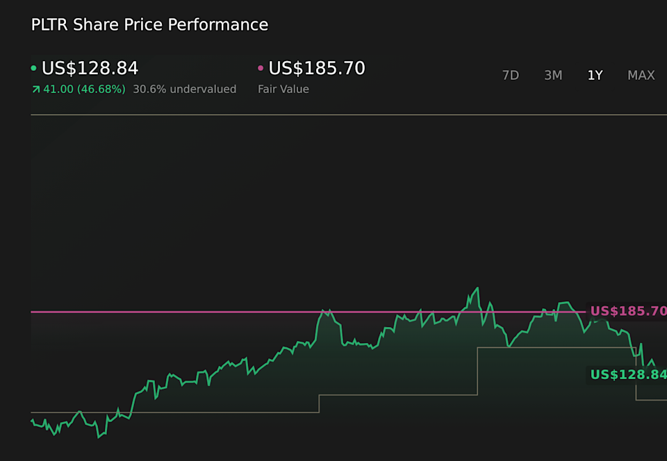Click the PLTR Share Price Performance title
Image resolution: width=667 pixels, height=461 pixels.
pyautogui.click(x=149, y=24)
